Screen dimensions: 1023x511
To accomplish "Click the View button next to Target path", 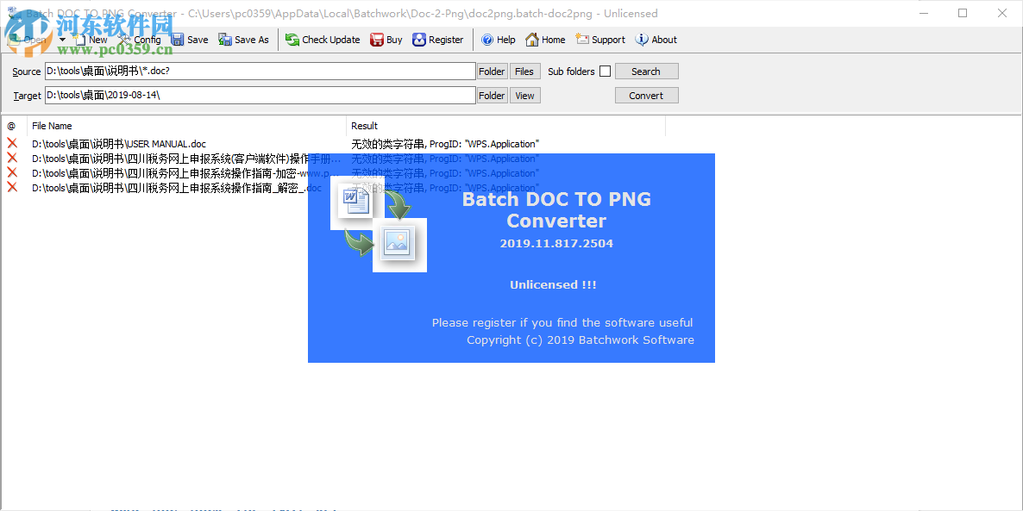I will tap(524, 95).
